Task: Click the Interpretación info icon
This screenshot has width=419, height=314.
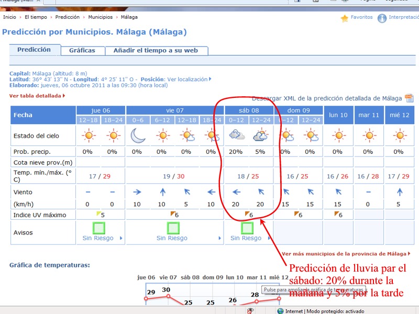Action: (382, 18)
